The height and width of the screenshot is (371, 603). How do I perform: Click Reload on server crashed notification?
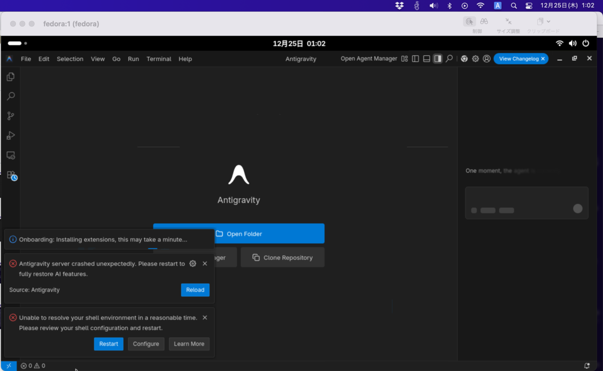coord(195,290)
